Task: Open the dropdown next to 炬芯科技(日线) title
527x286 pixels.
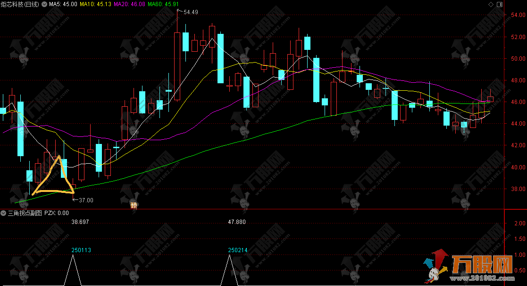Action: point(44,4)
